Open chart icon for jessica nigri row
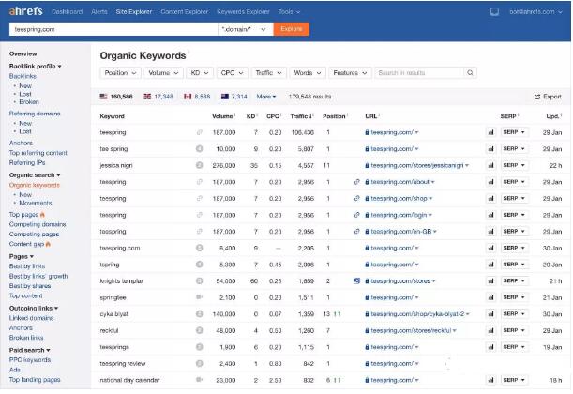This screenshot has width=573, height=394. pos(490,165)
